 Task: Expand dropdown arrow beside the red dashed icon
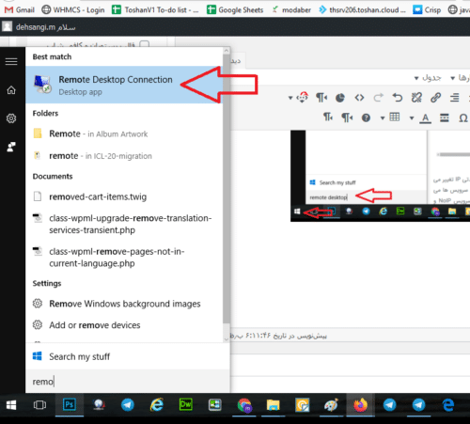click(290, 98)
